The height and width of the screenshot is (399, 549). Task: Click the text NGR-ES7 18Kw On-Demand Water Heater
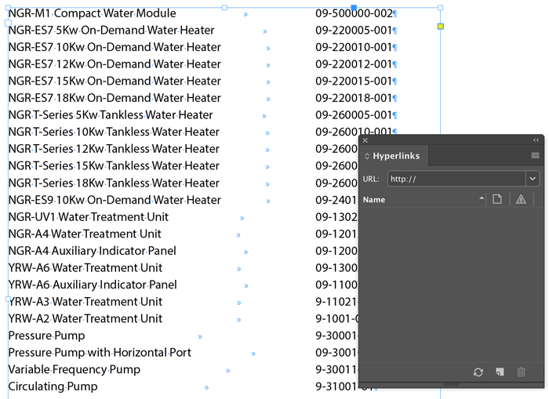tap(115, 98)
